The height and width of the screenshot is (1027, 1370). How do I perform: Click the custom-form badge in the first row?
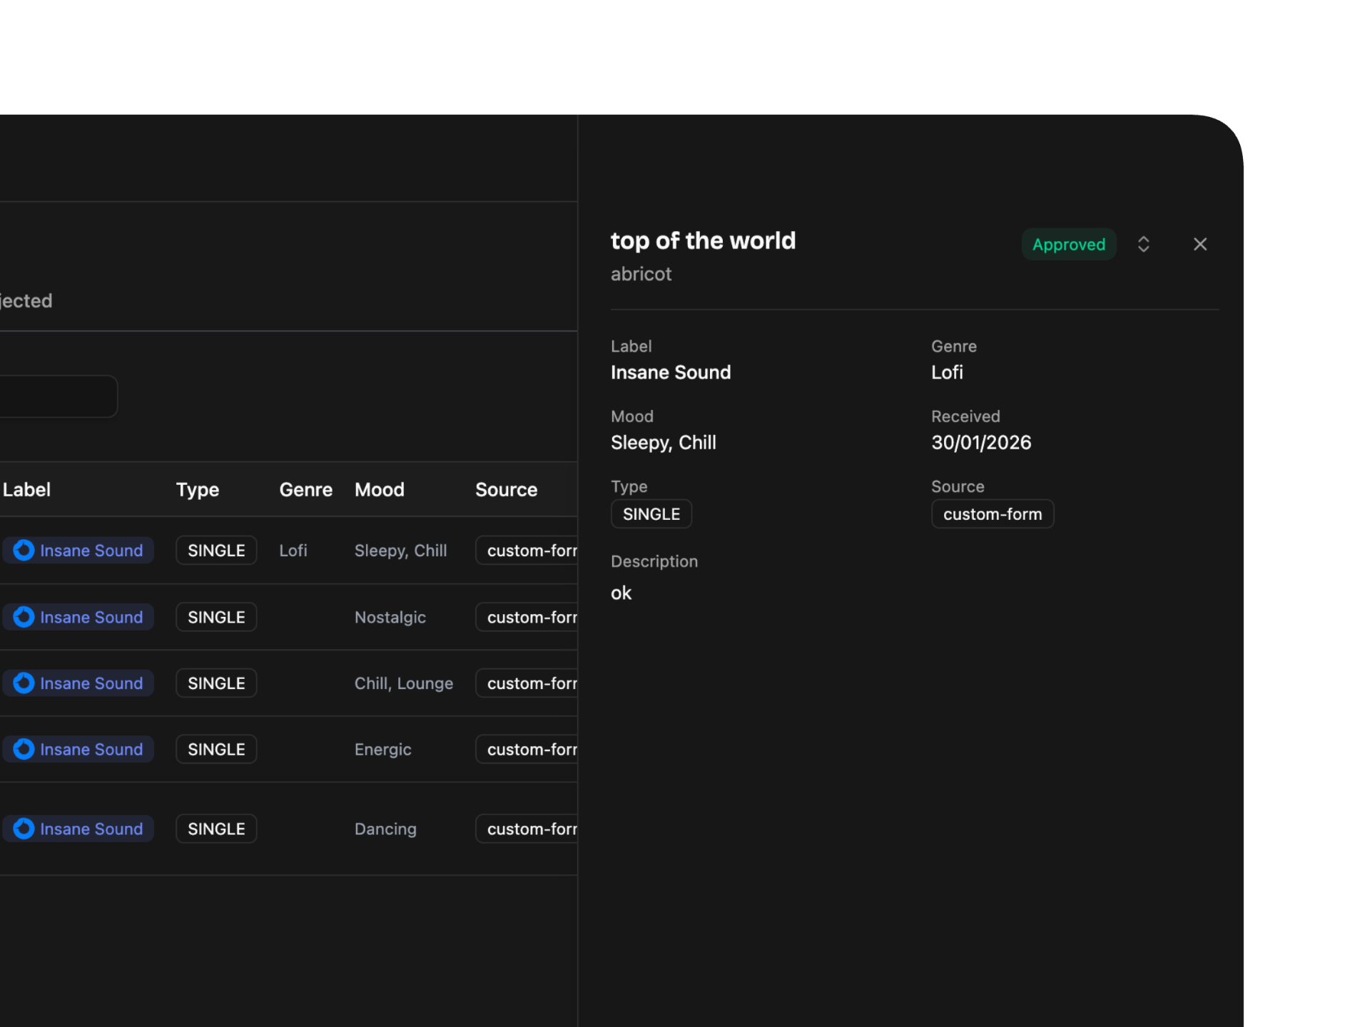pos(532,551)
